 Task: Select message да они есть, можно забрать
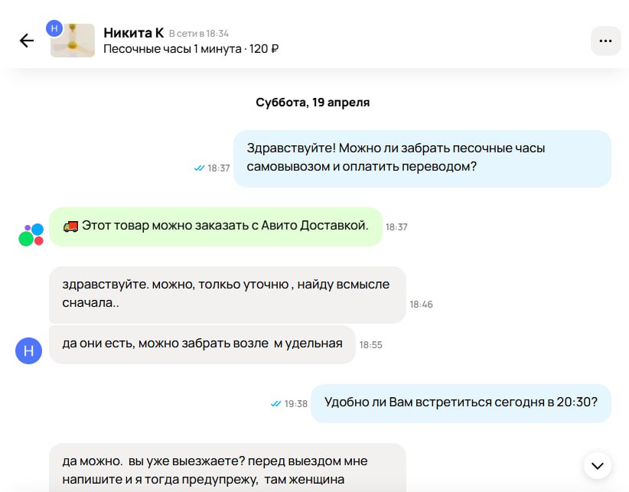202,344
